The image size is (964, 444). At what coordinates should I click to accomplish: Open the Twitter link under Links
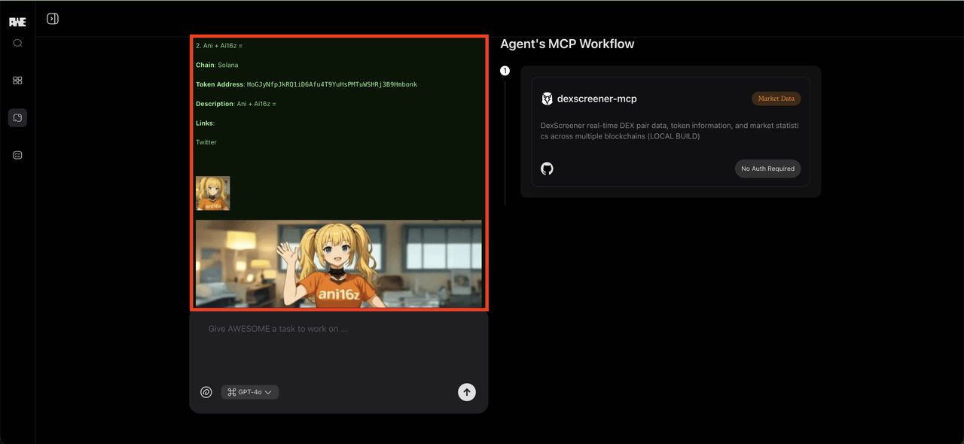coord(206,142)
